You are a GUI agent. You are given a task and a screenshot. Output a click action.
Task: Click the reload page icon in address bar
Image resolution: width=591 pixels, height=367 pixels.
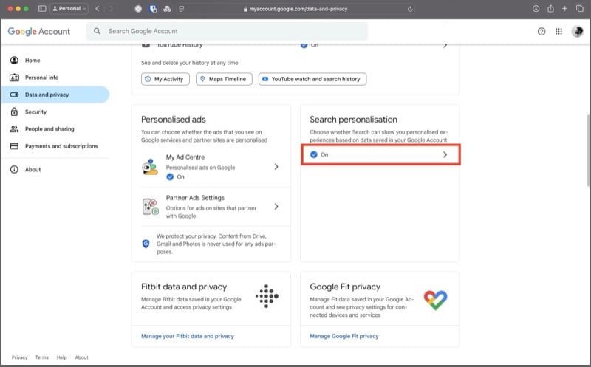[410, 9]
